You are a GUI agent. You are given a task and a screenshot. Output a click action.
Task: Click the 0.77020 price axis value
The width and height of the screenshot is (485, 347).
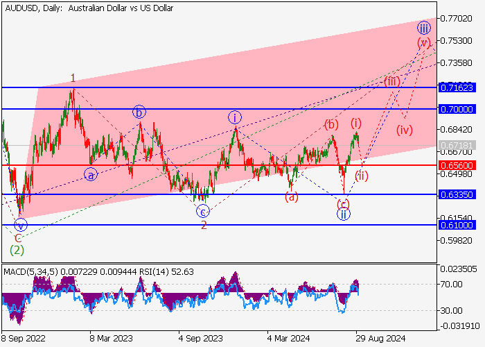pos(456,18)
